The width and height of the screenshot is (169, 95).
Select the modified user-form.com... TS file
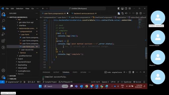pyautogui.click(x=29, y=47)
